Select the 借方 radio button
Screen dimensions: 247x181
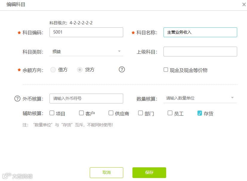pos(53,70)
